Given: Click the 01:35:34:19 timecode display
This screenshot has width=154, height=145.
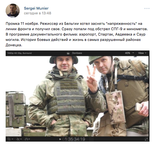Looking at the screenshot, I should point(74,139).
